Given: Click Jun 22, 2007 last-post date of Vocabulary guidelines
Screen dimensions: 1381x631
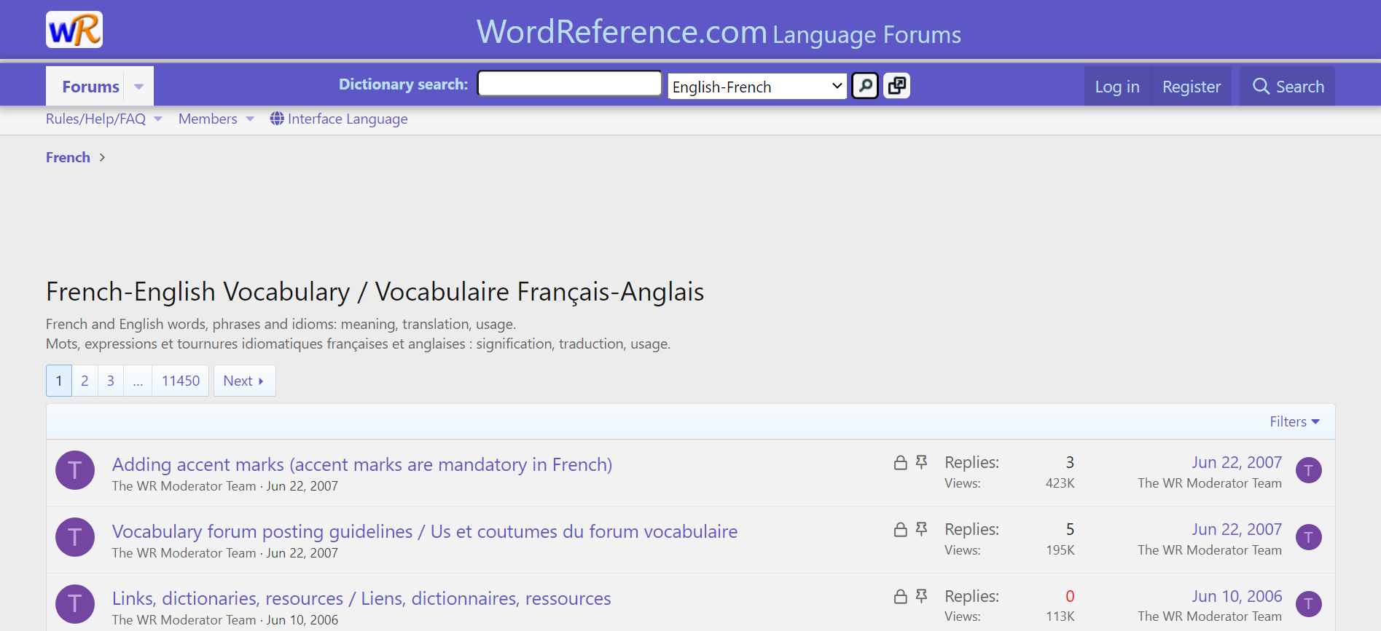Looking at the screenshot, I should tap(1237, 529).
